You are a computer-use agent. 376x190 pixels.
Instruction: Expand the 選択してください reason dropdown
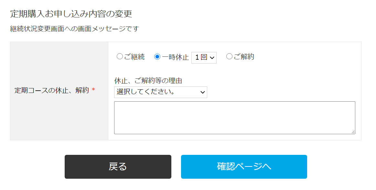coord(160,92)
